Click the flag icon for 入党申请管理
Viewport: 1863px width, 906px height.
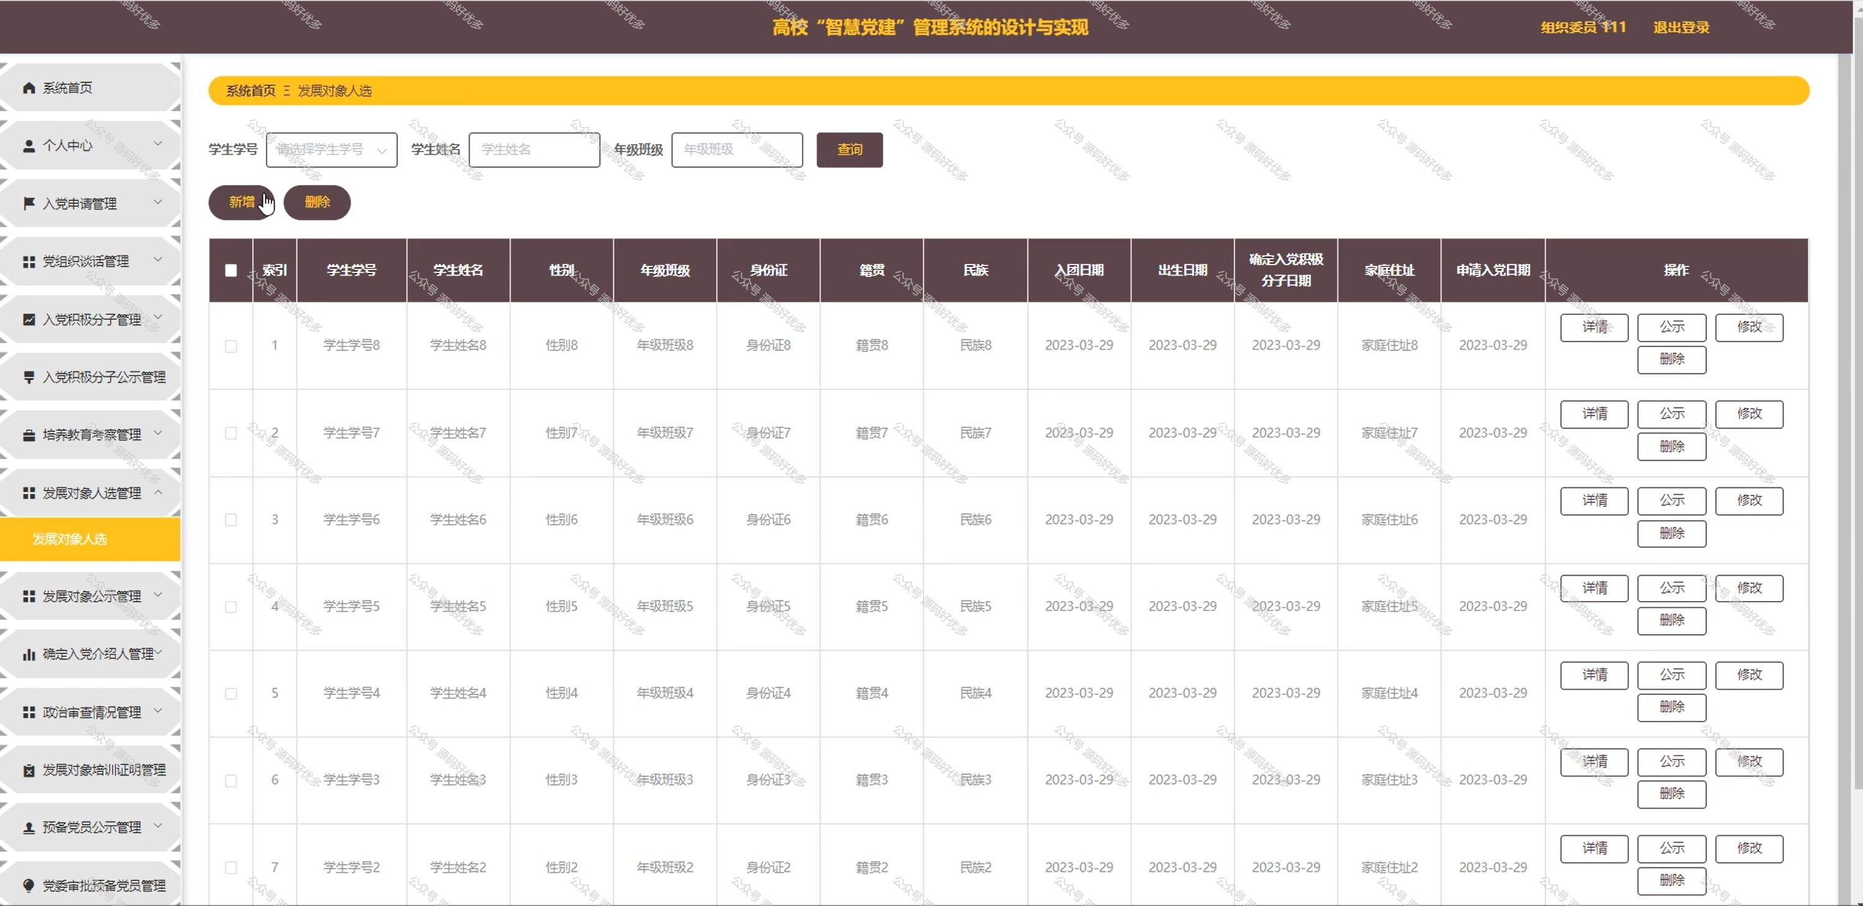click(x=29, y=203)
